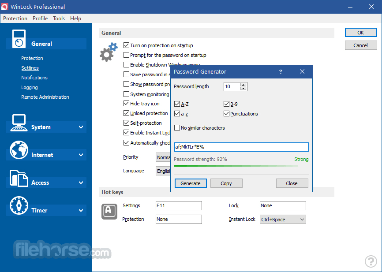Open the Priority dropdown
The width and height of the screenshot is (382, 272).
163,157
